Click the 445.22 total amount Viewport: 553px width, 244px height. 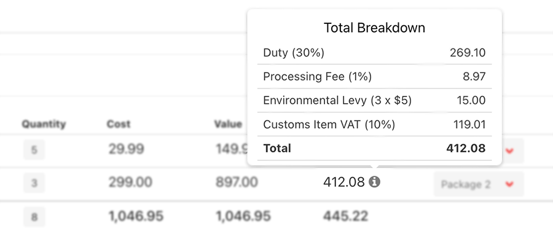click(x=345, y=216)
